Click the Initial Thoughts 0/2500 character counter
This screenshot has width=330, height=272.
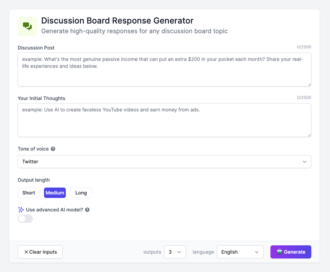tap(304, 97)
